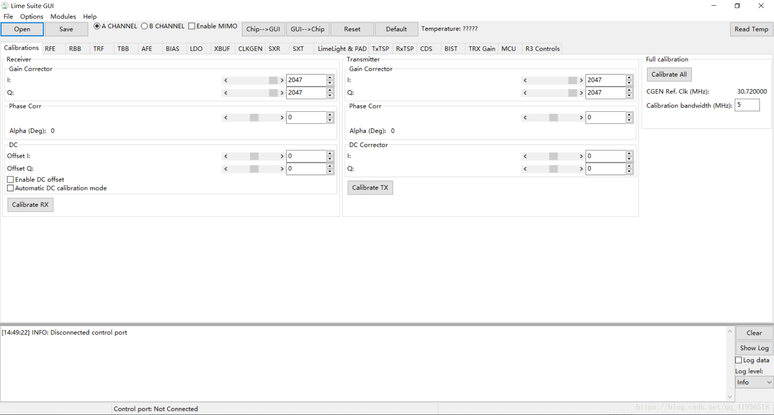Viewport: 774px width, 415px height.
Task: Click the Chip-->GUI button
Action: (263, 29)
